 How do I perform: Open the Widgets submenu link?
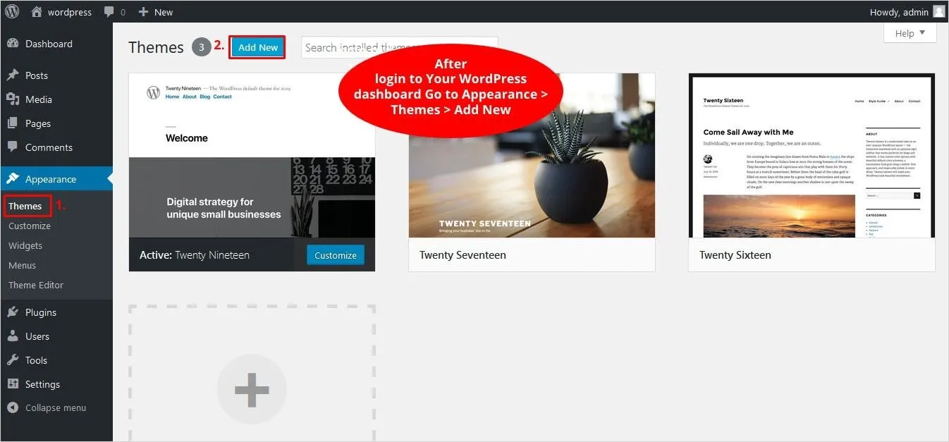(25, 245)
